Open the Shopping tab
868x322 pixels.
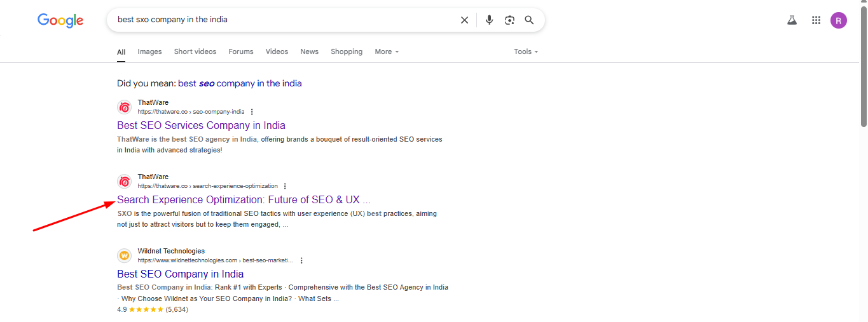coord(347,51)
